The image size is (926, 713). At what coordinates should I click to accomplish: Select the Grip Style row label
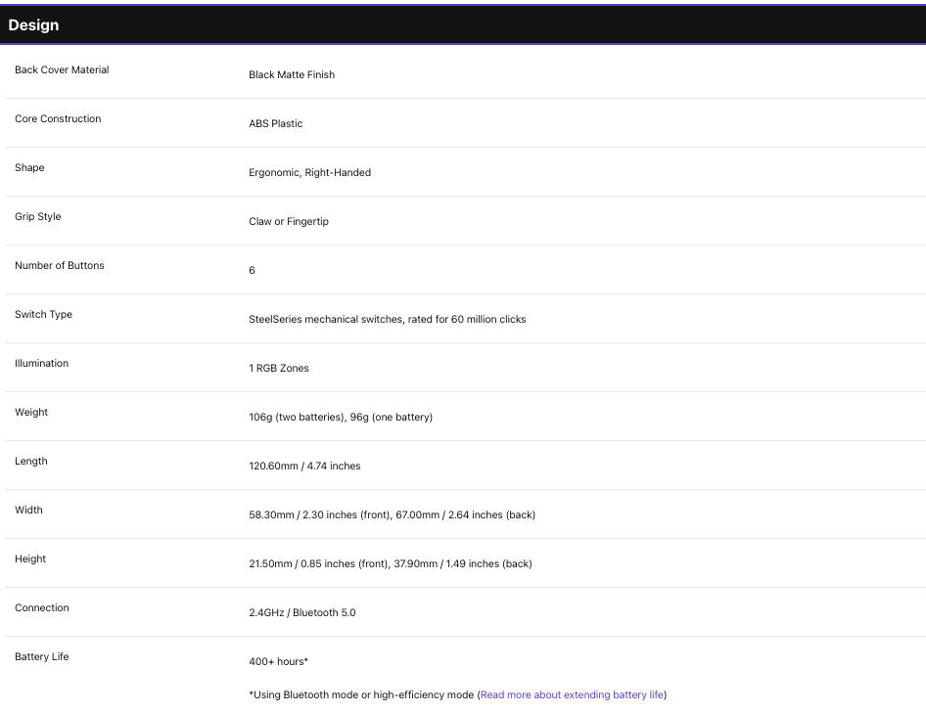tap(38, 216)
